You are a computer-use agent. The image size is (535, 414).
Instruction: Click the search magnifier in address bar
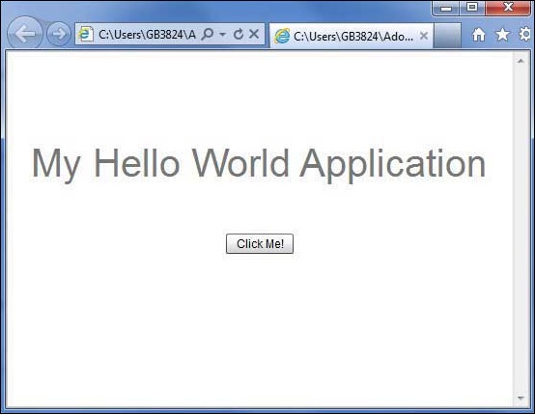(x=208, y=34)
